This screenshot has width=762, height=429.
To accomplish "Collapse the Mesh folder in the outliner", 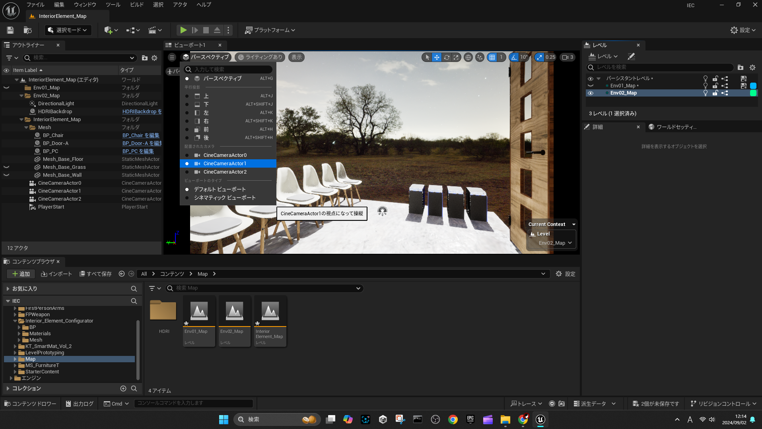I will (27, 128).
